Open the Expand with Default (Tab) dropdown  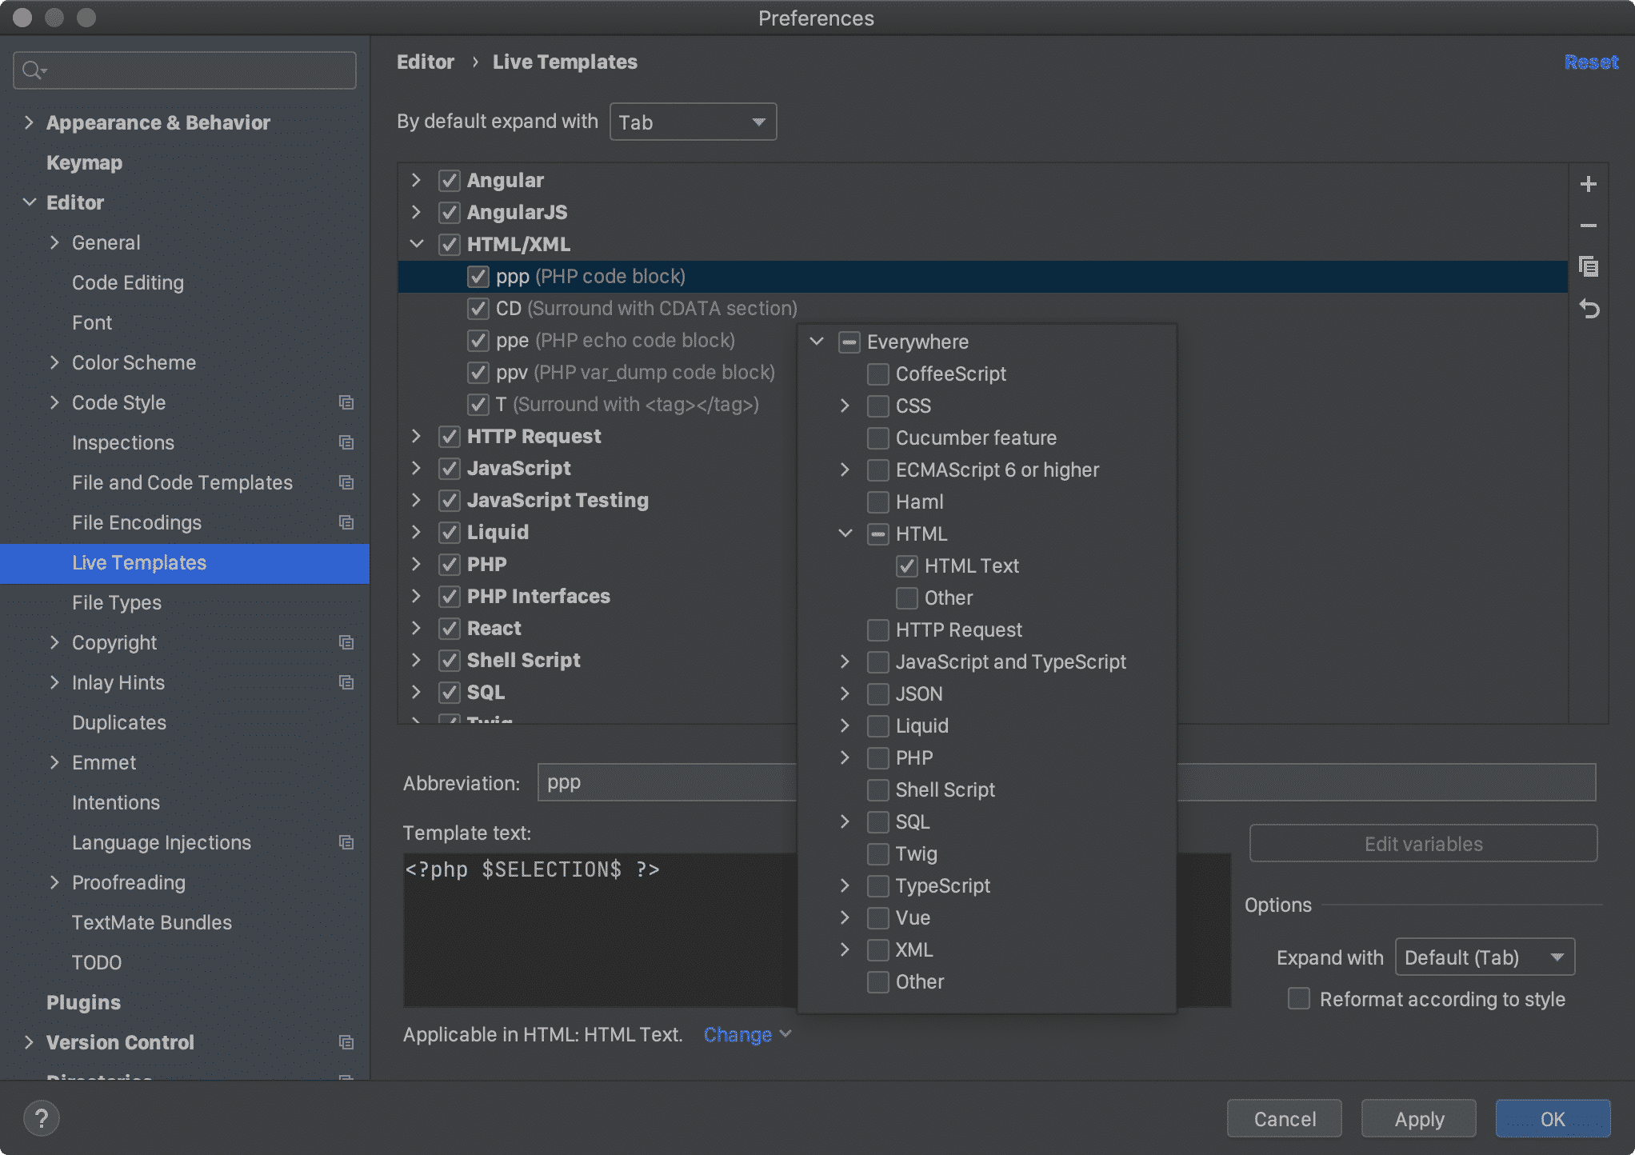(1485, 957)
